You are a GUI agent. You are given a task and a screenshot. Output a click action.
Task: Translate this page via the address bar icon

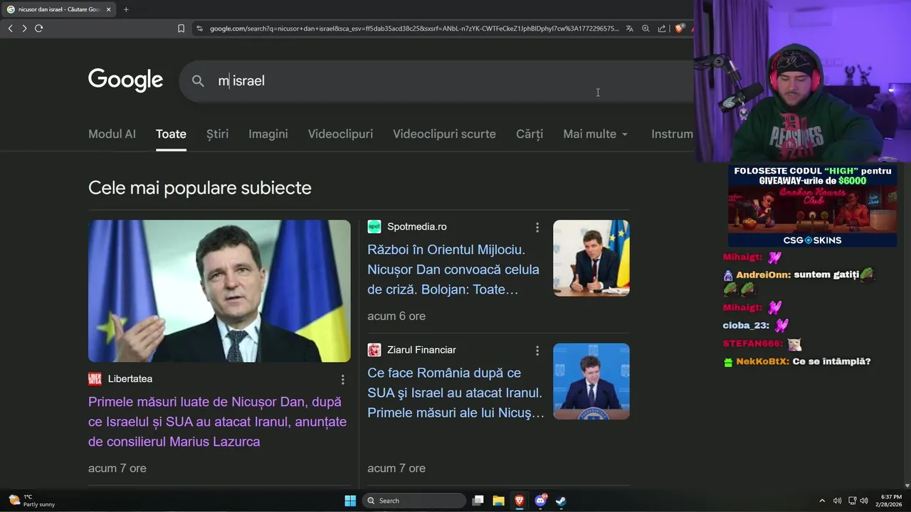pyautogui.click(x=629, y=28)
